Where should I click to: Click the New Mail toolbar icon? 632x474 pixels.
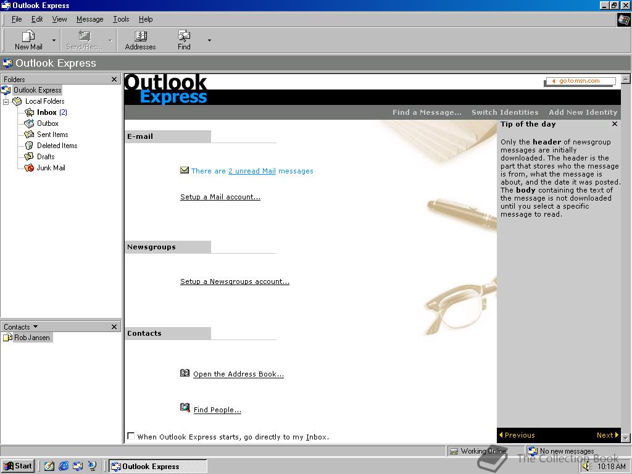coord(28,36)
